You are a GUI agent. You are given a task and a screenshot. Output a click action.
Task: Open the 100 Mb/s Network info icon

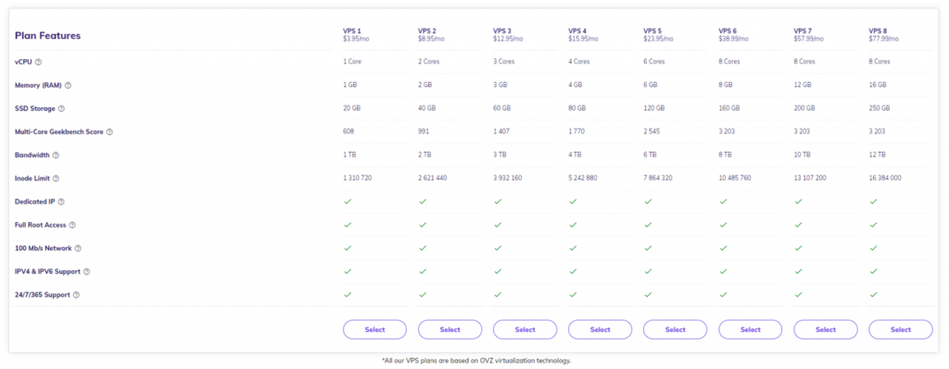click(78, 248)
